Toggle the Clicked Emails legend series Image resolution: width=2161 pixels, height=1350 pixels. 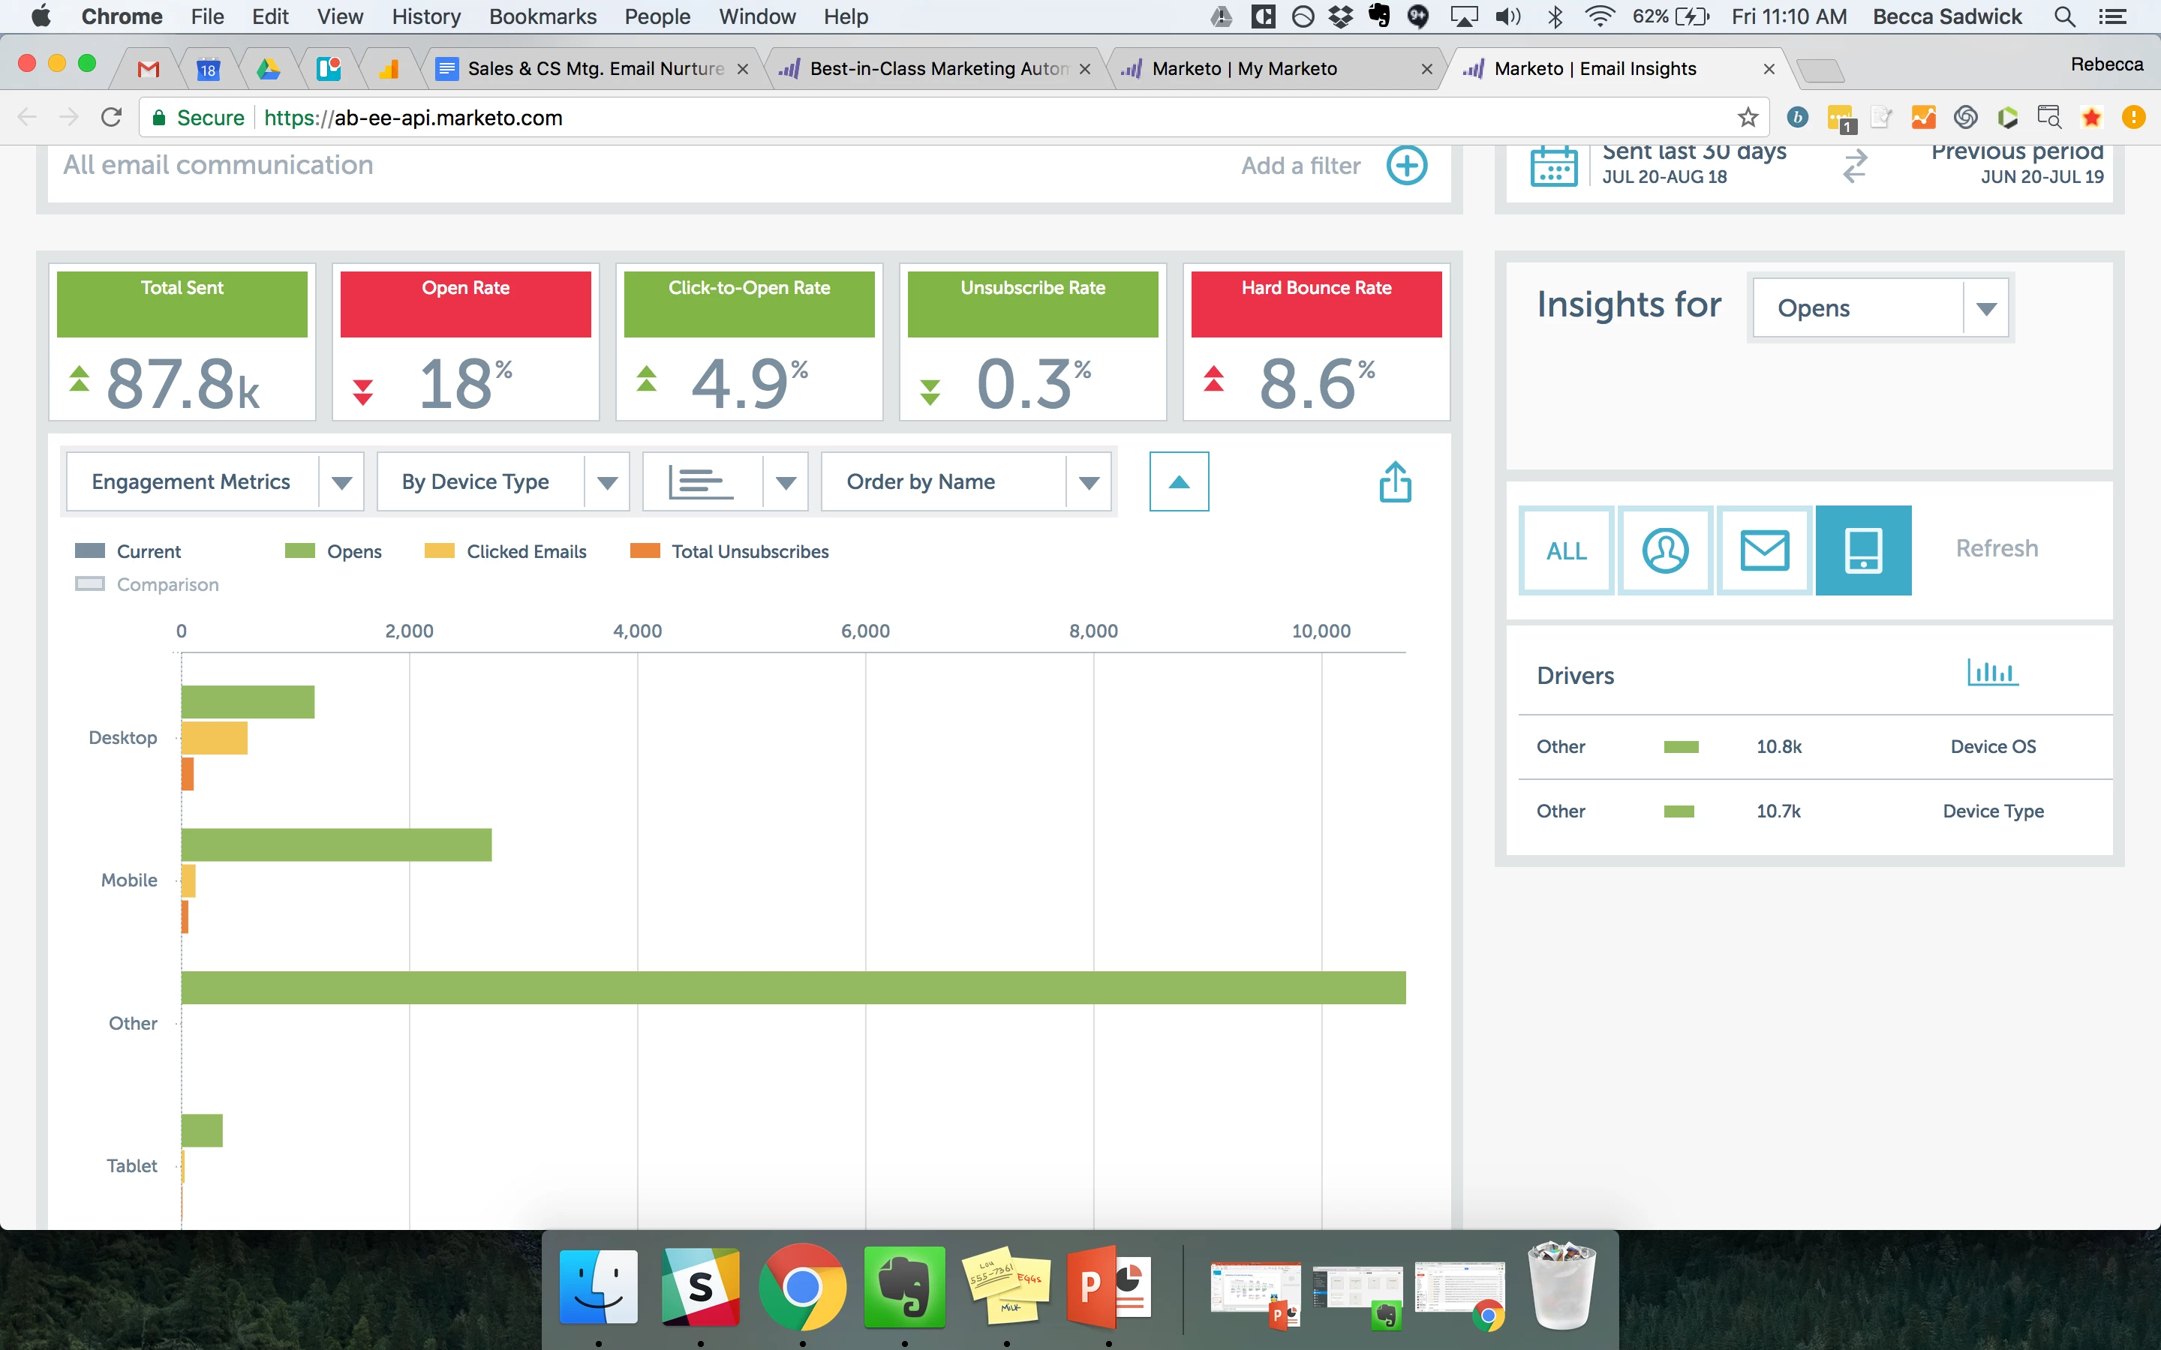coord(525,552)
